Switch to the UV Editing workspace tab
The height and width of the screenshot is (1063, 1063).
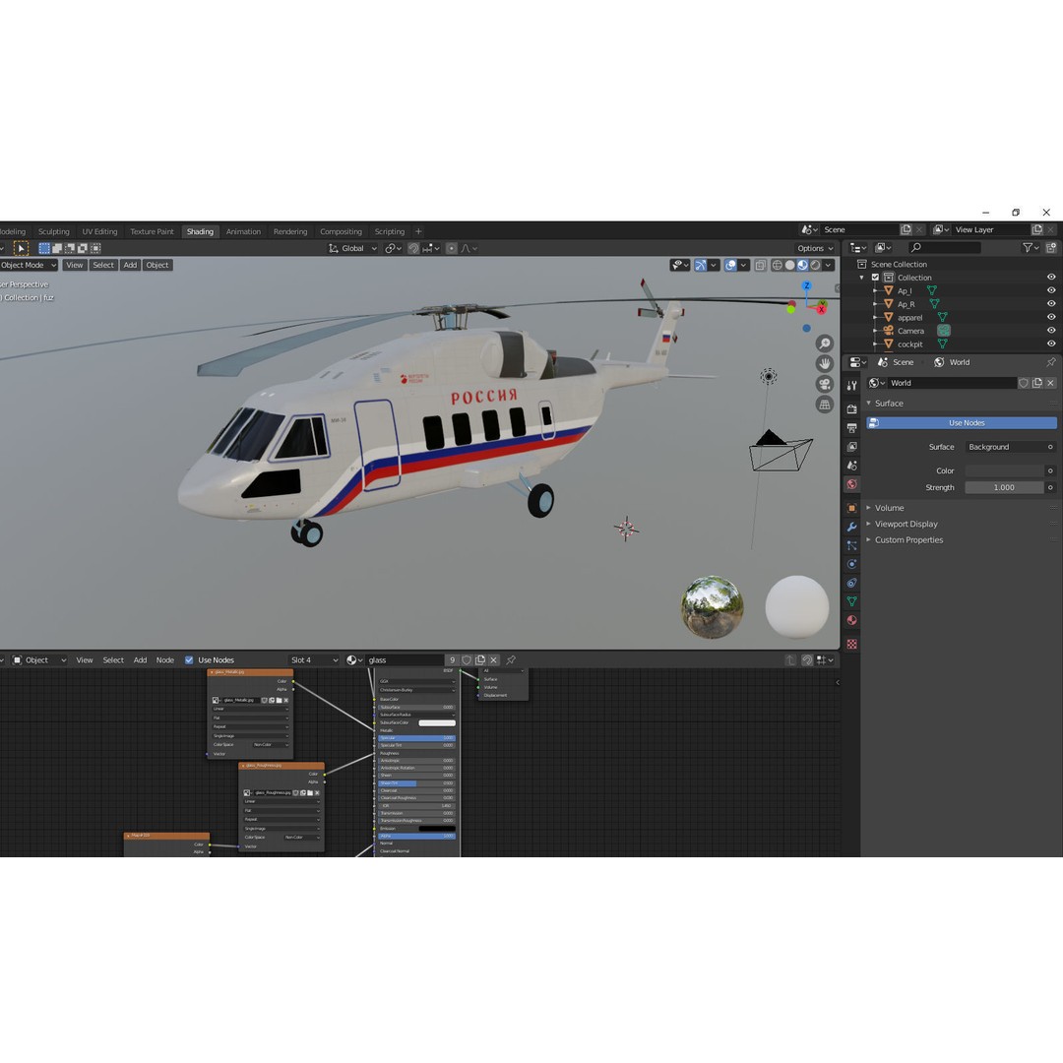click(x=99, y=231)
